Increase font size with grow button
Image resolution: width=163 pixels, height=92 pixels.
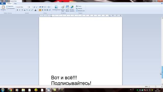[34, 7]
